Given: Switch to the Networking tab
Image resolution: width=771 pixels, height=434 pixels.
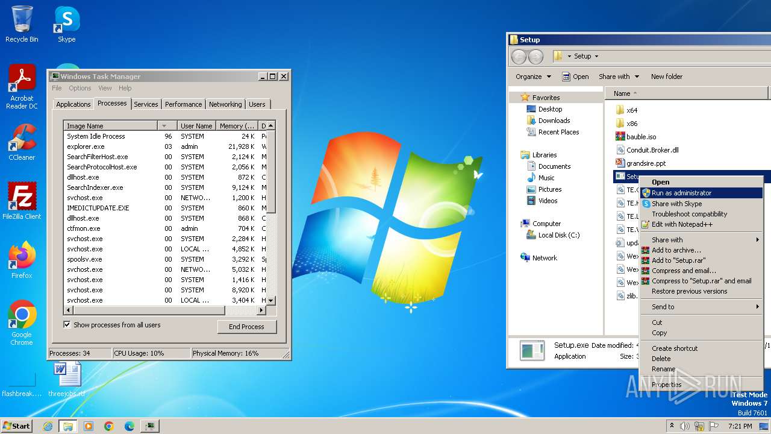Looking at the screenshot, I should pos(225,104).
